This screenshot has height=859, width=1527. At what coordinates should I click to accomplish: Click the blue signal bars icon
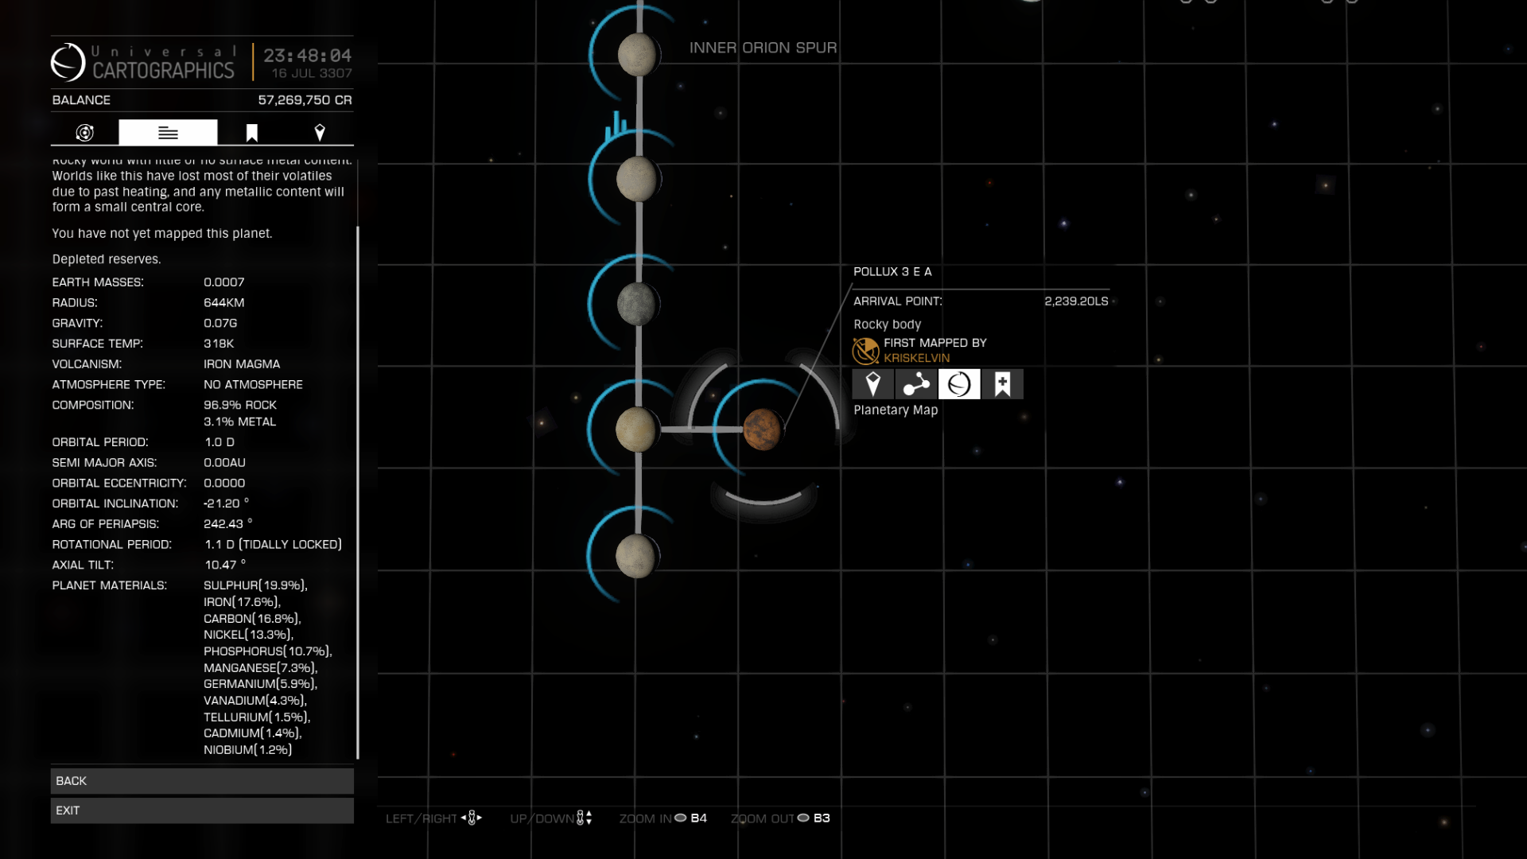pos(616,125)
